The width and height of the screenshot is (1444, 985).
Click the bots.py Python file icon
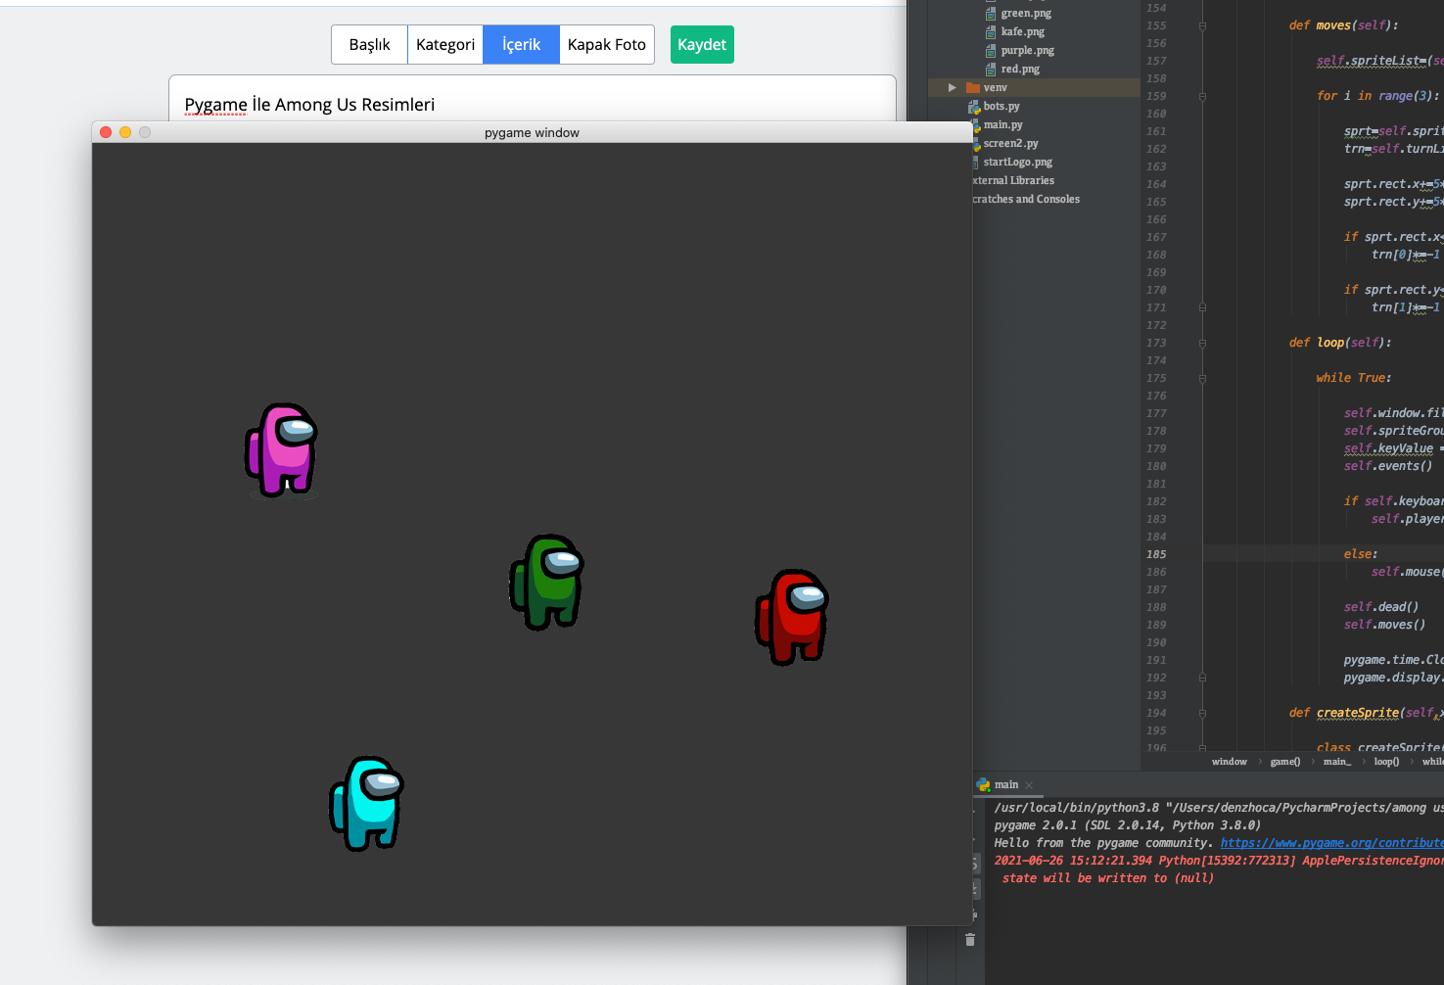[x=975, y=107]
